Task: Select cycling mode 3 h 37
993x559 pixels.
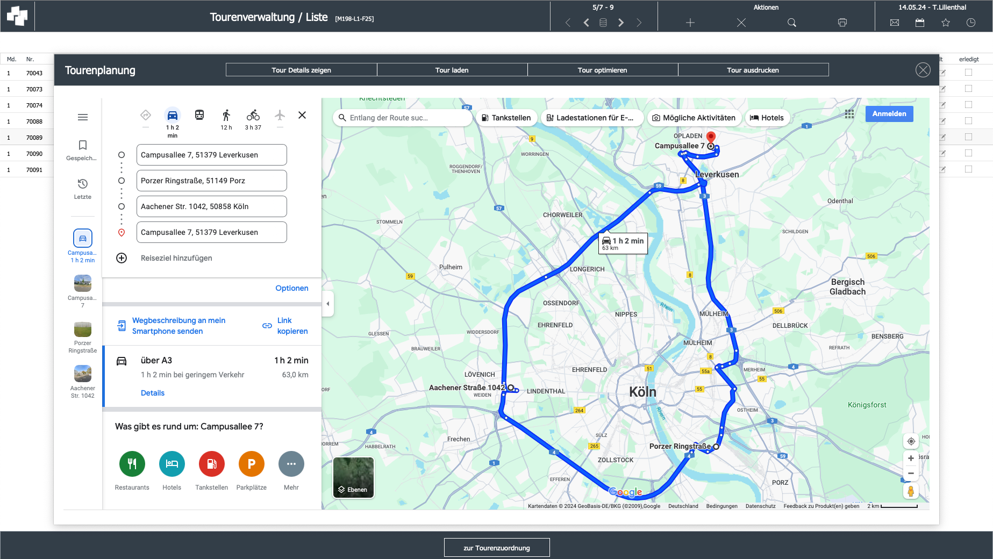Action: 253,119
